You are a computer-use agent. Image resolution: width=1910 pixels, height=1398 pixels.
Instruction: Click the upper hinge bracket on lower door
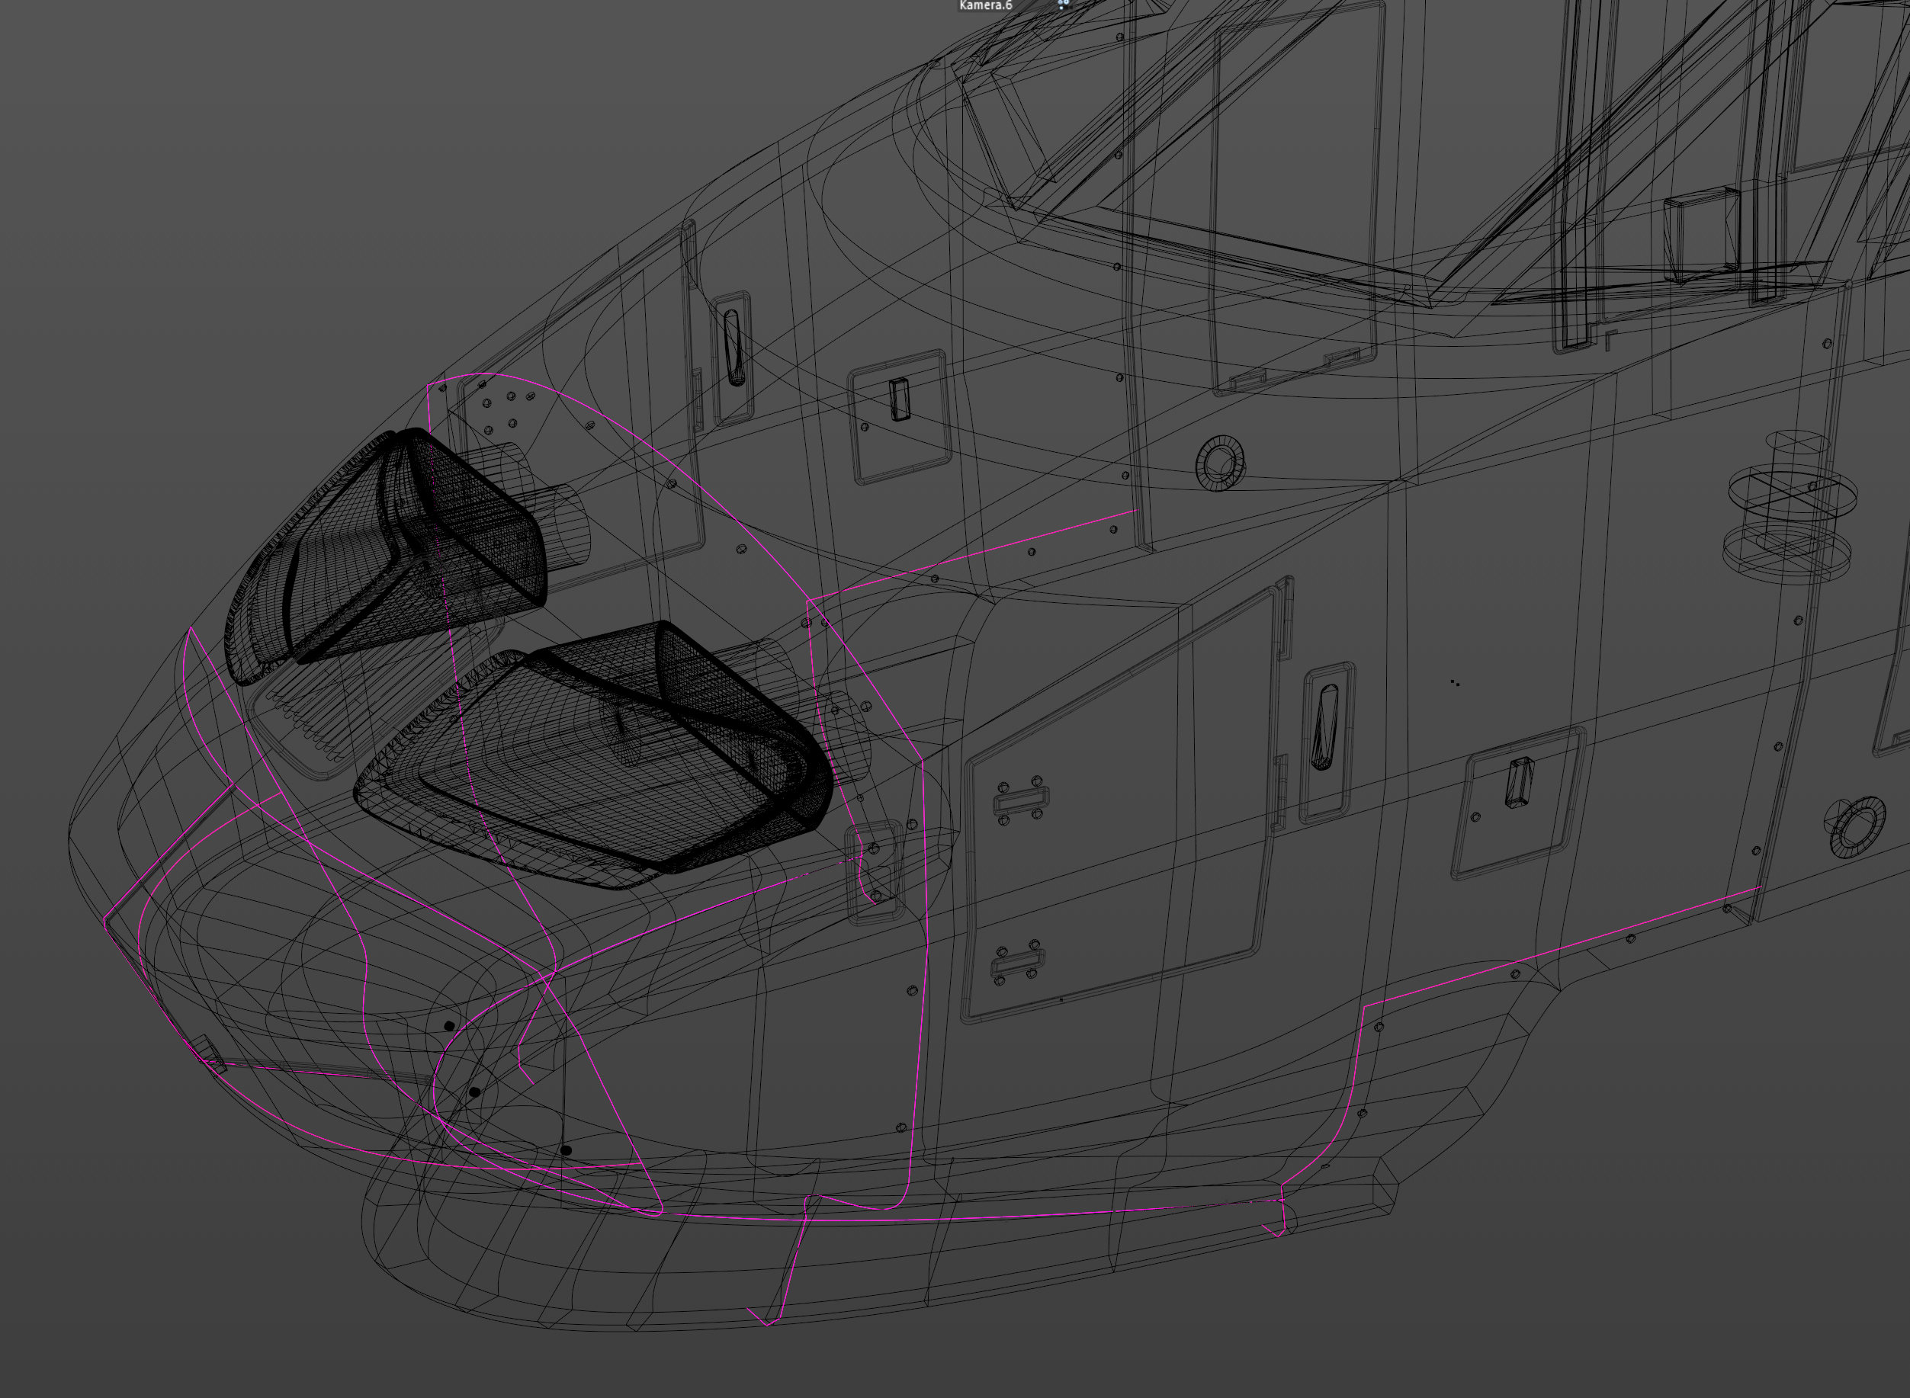(x=1021, y=799)
